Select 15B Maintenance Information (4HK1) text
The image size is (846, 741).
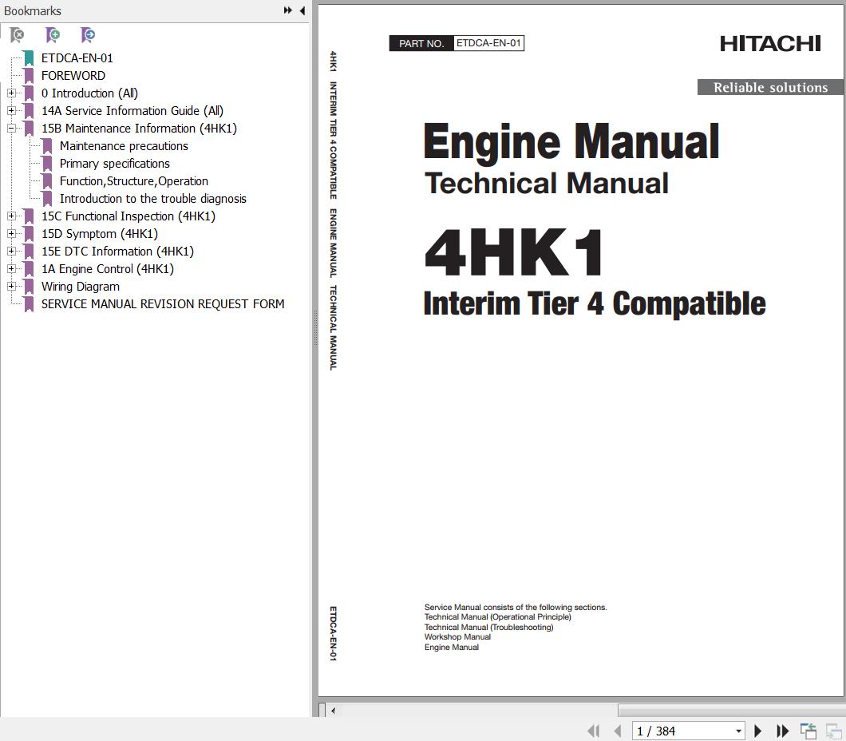point(139,128)
